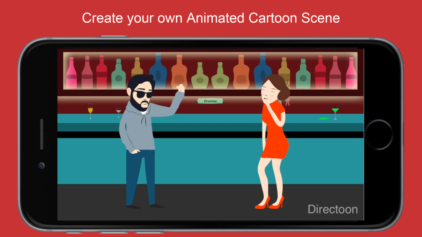Click the woman's red high heels
422x237 pixels.
point(269,202)
